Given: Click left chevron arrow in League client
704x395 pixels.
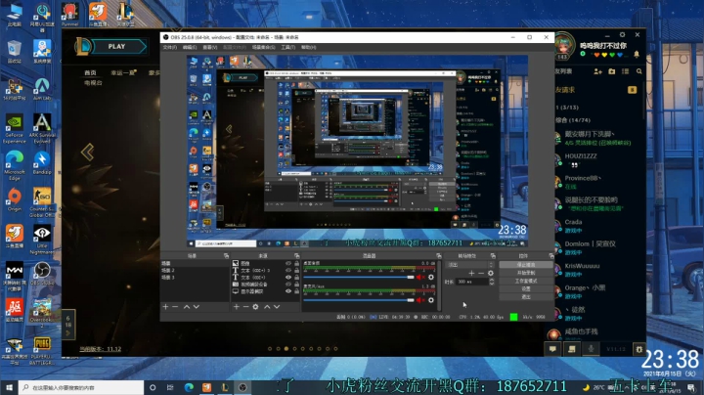Looking at the screenshot, I should coord(88,153).
